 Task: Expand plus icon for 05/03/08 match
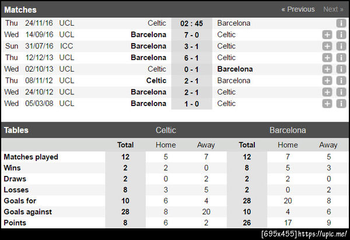pos(327,104)
